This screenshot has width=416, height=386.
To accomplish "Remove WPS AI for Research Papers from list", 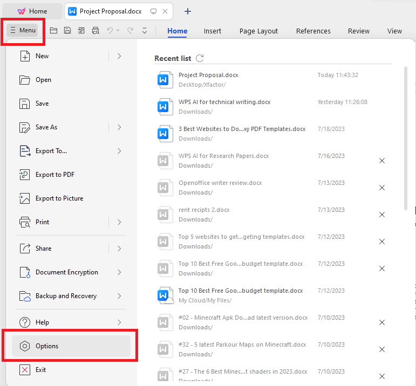I will (x=382, y=161).
